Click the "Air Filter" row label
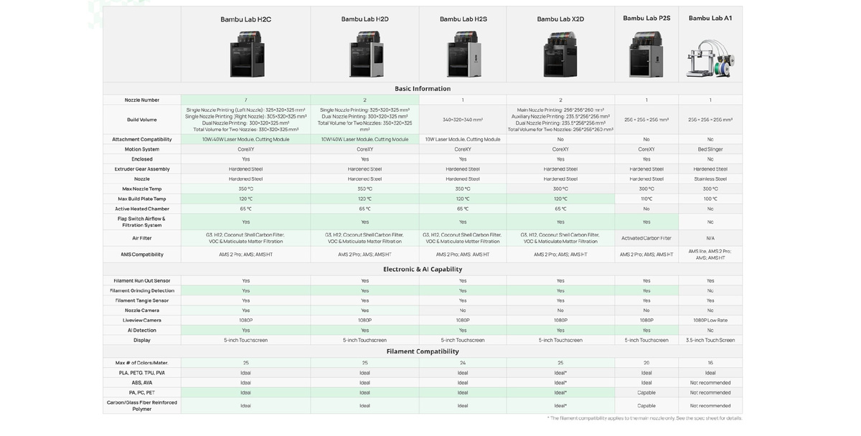This screenshot has height=436, width=861. [x=142, y=238]
